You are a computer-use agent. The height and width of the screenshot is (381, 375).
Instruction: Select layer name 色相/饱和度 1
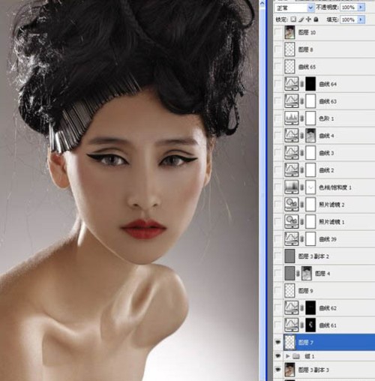(x=335, y=187)
